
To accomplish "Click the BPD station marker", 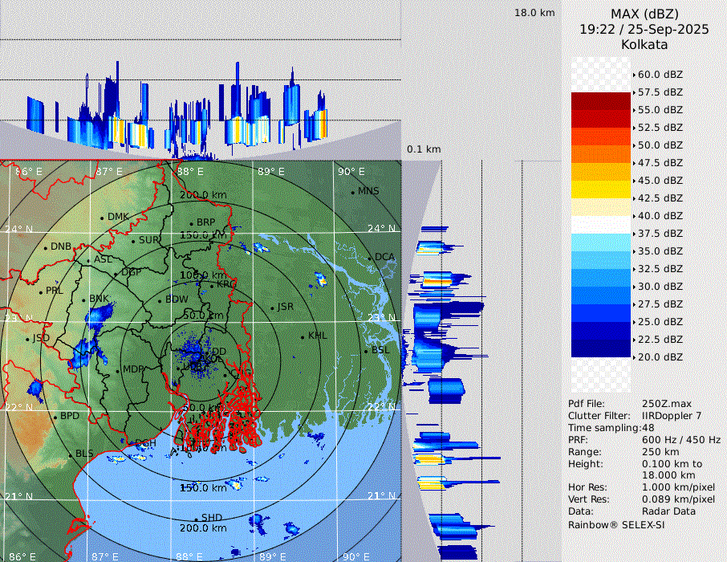I will (x=55, y=417).
